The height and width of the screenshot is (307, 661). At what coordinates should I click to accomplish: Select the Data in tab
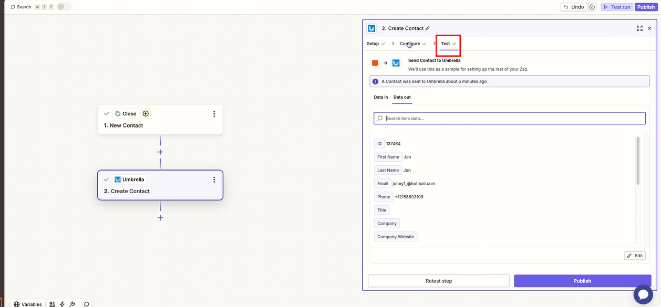(381, 97)
